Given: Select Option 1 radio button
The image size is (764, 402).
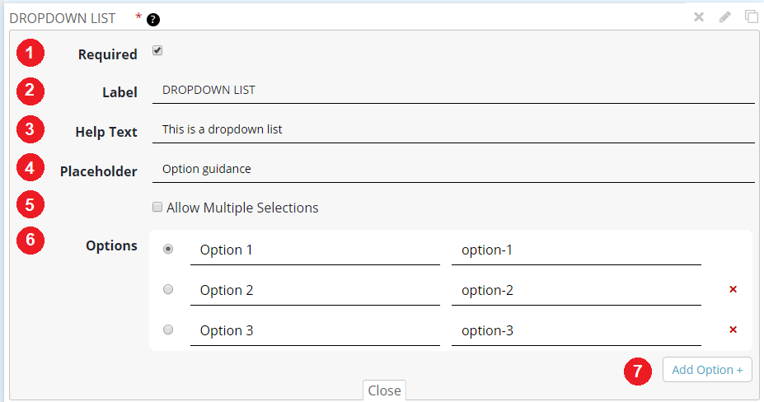Looking at the screenshot, I should (168, 249).
